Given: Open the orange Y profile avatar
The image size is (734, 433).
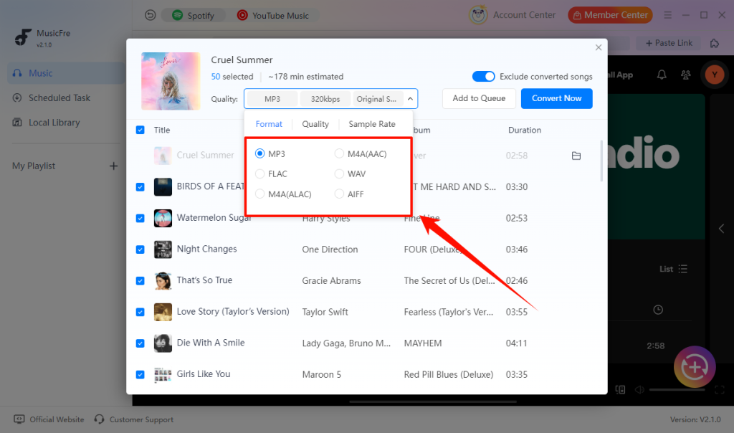Looking at the screenshot, I should click(x=715, y=75).
